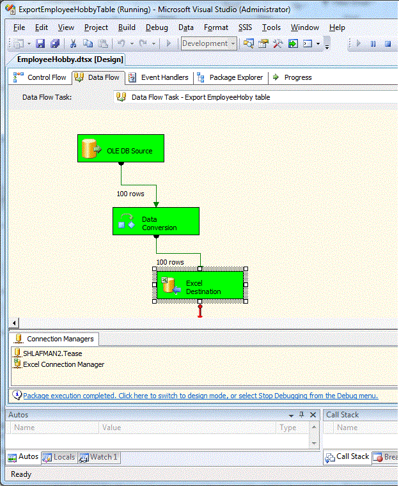Select the EmployeeHobby.dtsx [Design] document tab

[x=70, y=59]
